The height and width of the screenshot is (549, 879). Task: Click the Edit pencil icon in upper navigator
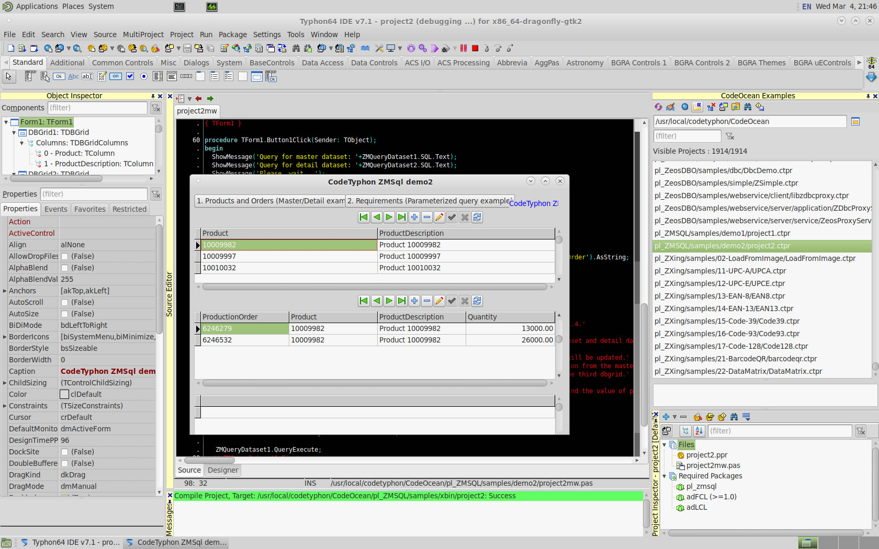click(x=439, y=217)
